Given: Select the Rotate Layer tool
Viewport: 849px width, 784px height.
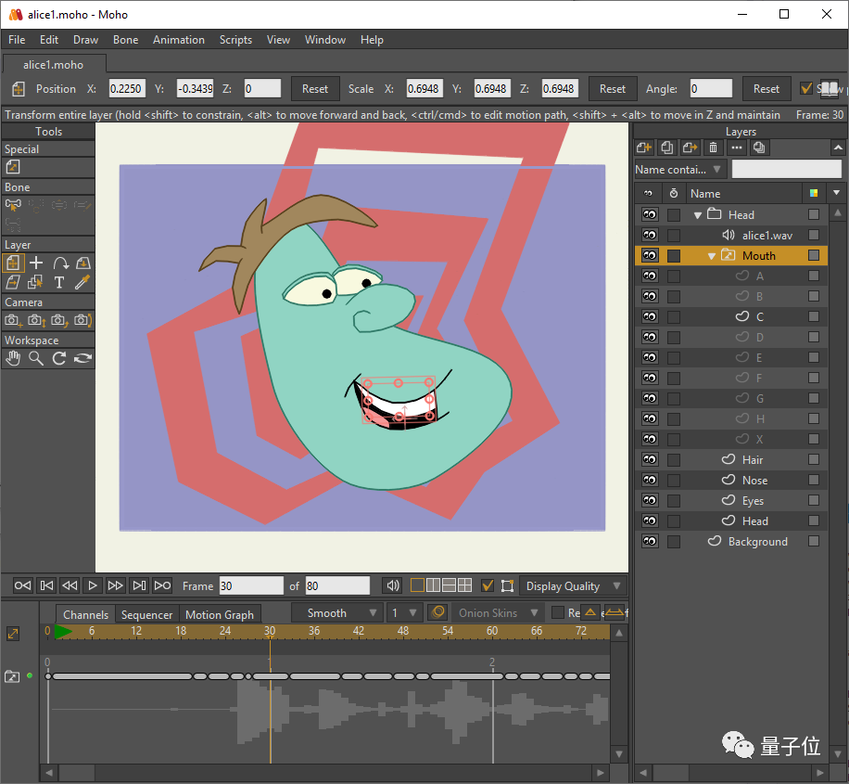Looking at the screenshot, I should 60,263.
